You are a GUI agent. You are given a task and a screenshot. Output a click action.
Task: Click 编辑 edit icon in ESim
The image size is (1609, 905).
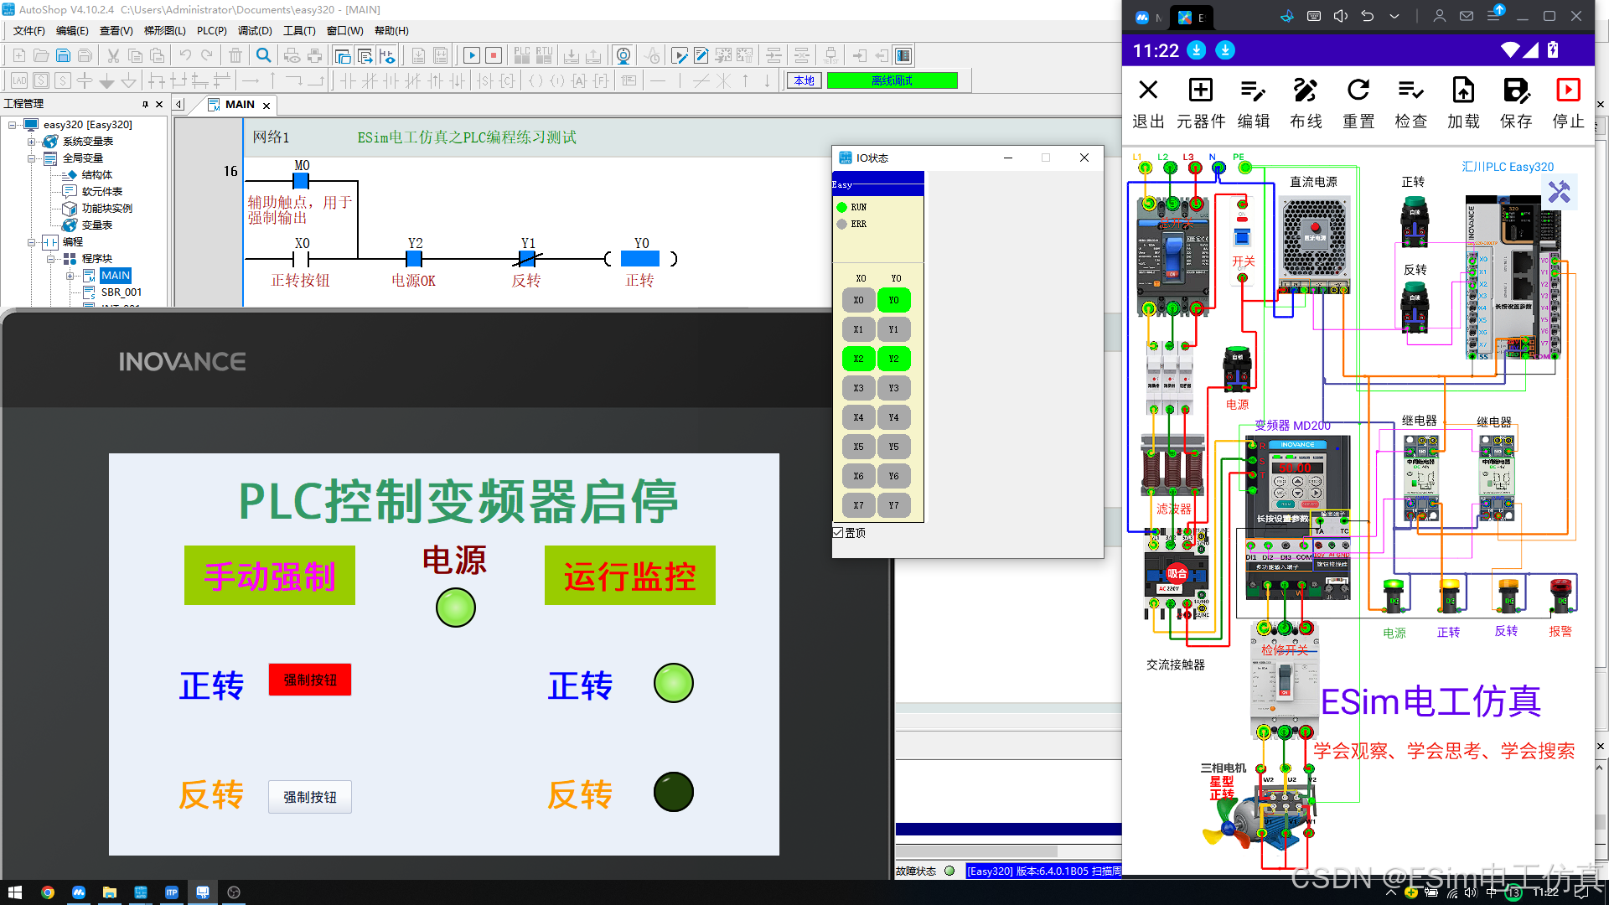[1254, 103]
